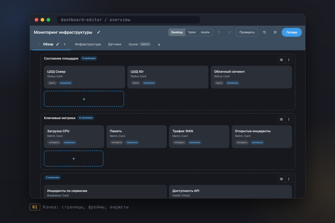Screen dimensions: 335x223
Task: Click layout icon of Состояние площадок frame
Action: click(281, 60)
